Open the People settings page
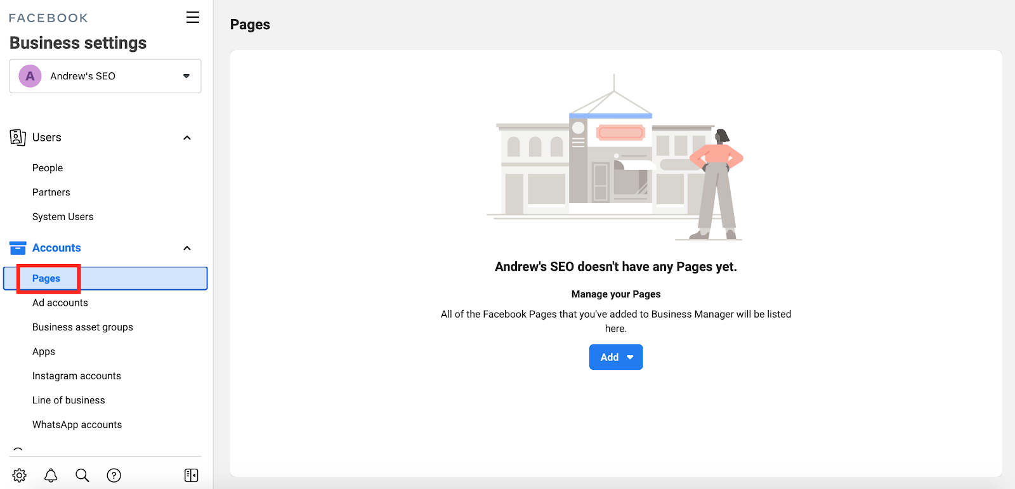The height and width of the screenshot is (489, 1015). pos(48,168)
